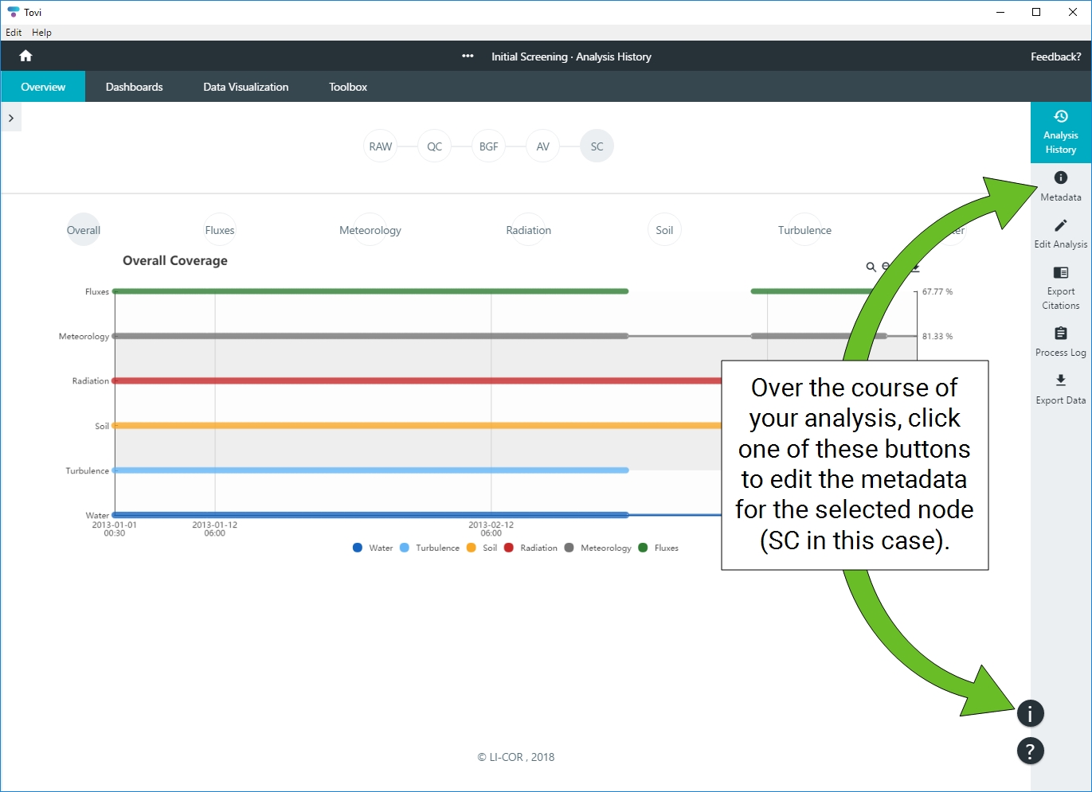Image resolution: width=1092 pixels, height=792 pixels.
Task: Open Export Citations from the sidebar
Action: (1060, 288)
